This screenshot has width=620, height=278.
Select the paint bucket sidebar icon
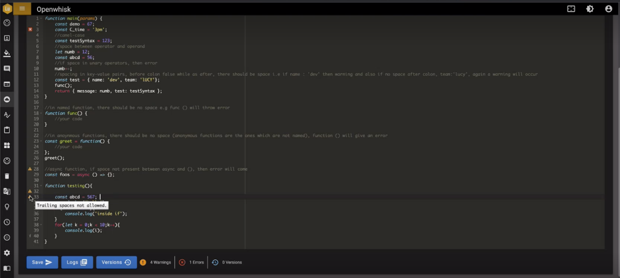[x=7, y=53]
